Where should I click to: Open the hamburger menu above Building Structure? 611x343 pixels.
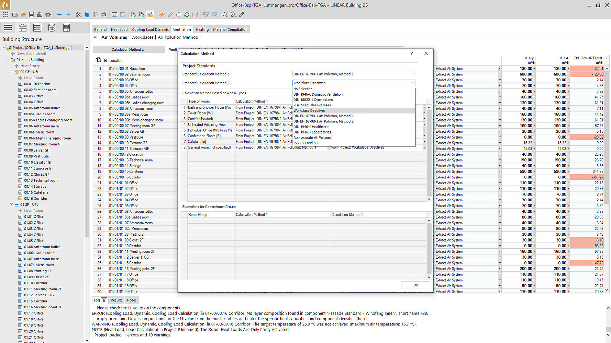(x=8, y=28)
